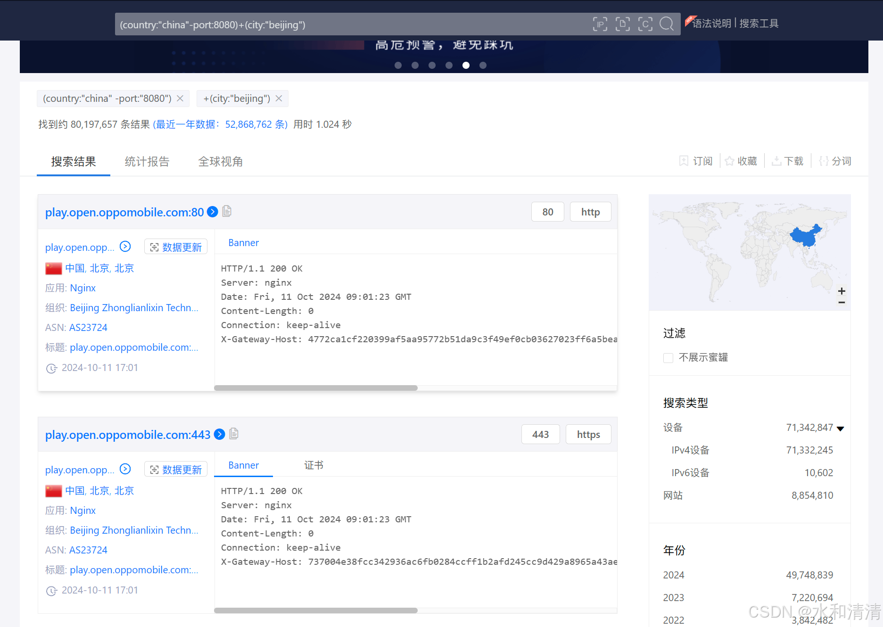Remove the +(city:"beijing") filter tag

coord(279,99)
